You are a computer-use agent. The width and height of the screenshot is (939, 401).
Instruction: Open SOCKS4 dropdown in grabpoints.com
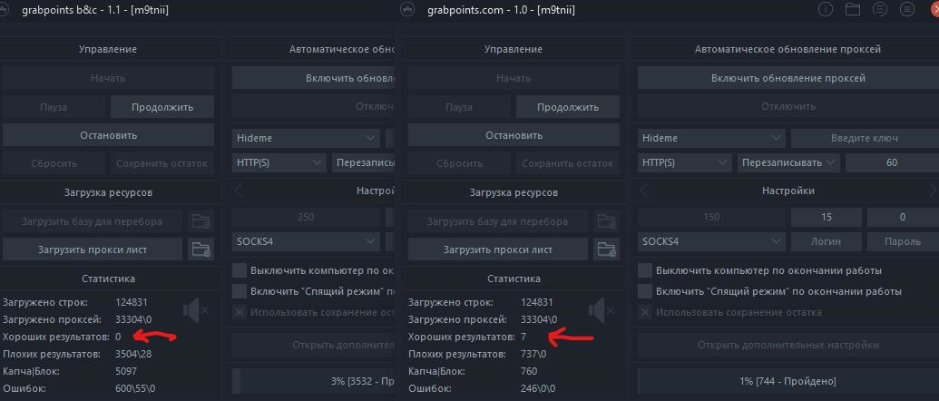(x=711, y=242)
